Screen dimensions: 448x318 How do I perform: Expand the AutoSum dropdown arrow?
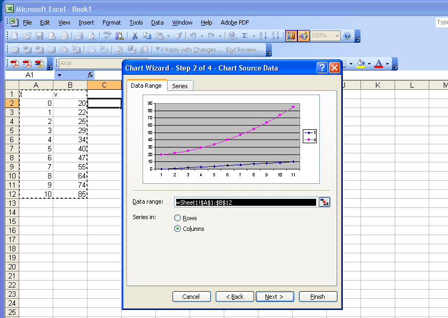(254, 36)
